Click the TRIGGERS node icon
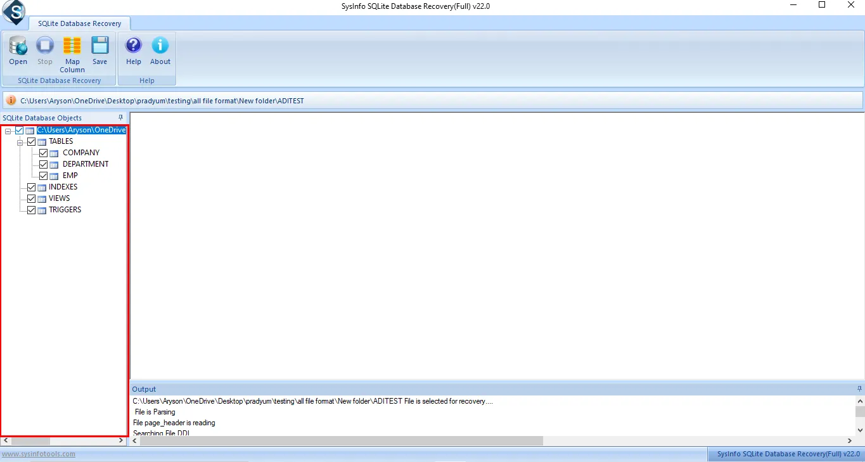Screen dimensions: 865x462 [x=42, y=210]
